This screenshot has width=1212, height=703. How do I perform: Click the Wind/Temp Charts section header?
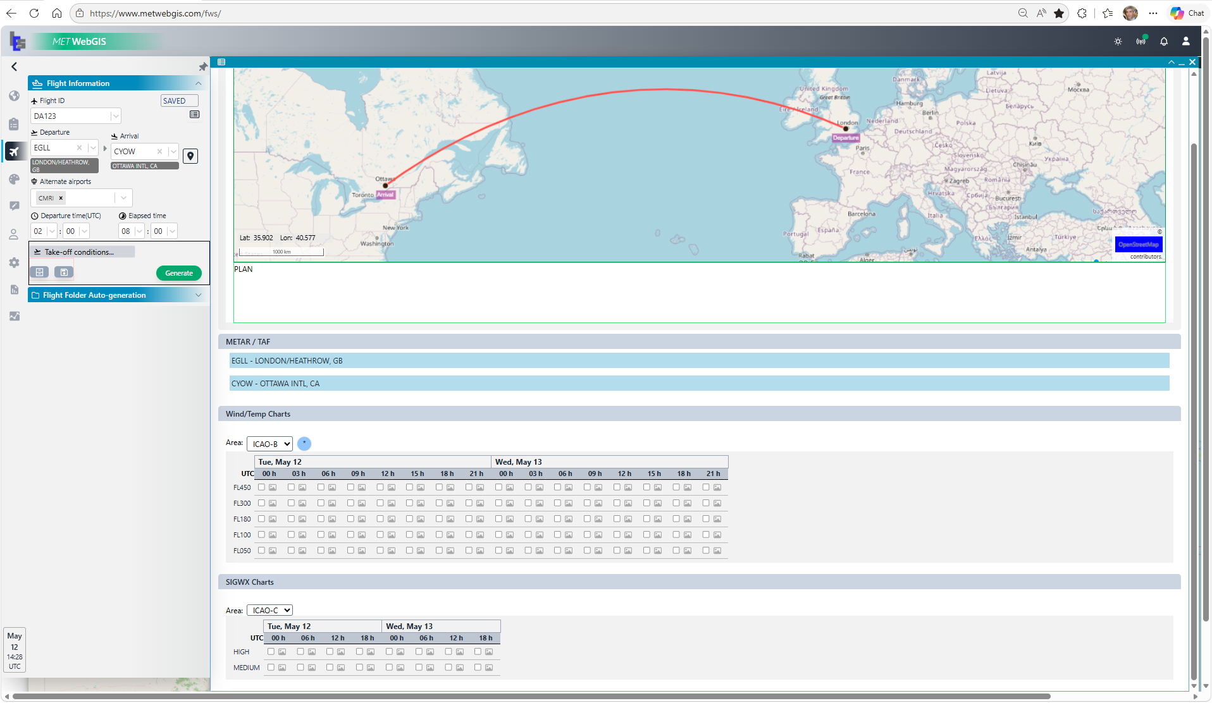[x=699, y=414]
